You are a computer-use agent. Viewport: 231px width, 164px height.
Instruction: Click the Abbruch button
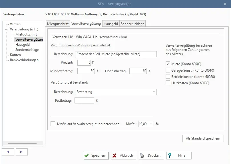coord(124,155)
